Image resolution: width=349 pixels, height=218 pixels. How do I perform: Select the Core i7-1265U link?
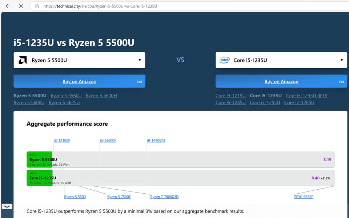tap(299, 102)
